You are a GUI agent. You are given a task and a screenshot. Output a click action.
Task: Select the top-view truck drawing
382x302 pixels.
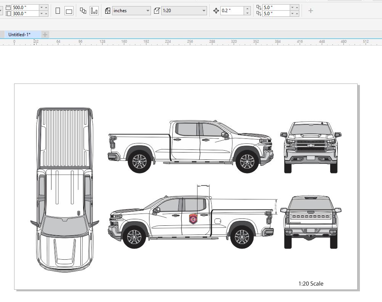pyautogui.click(x=64, y=190)
